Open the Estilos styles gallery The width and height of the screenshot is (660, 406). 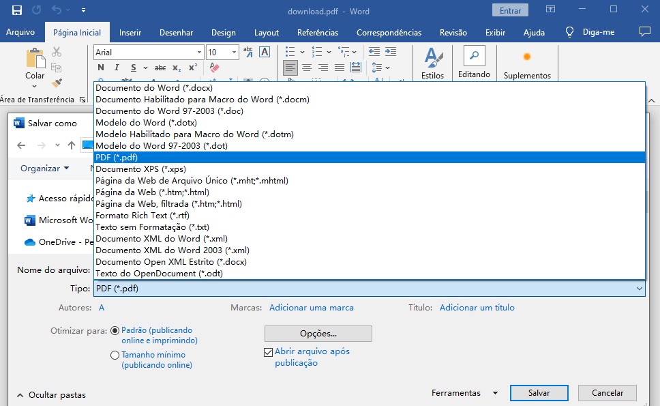(433, 63)
